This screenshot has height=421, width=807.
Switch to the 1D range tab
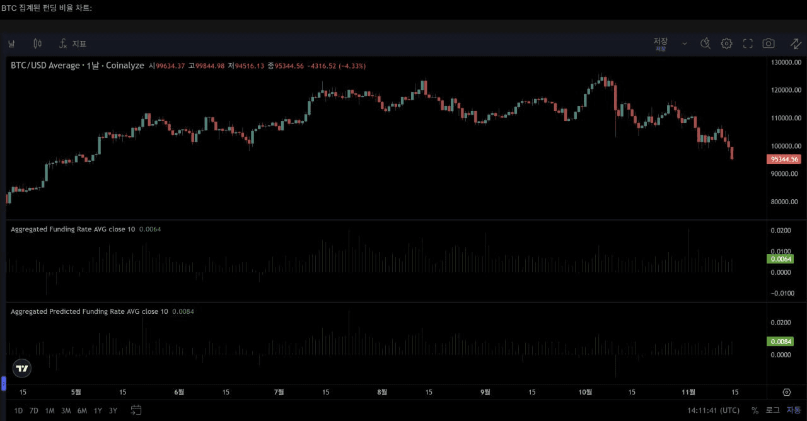[18, 410]
